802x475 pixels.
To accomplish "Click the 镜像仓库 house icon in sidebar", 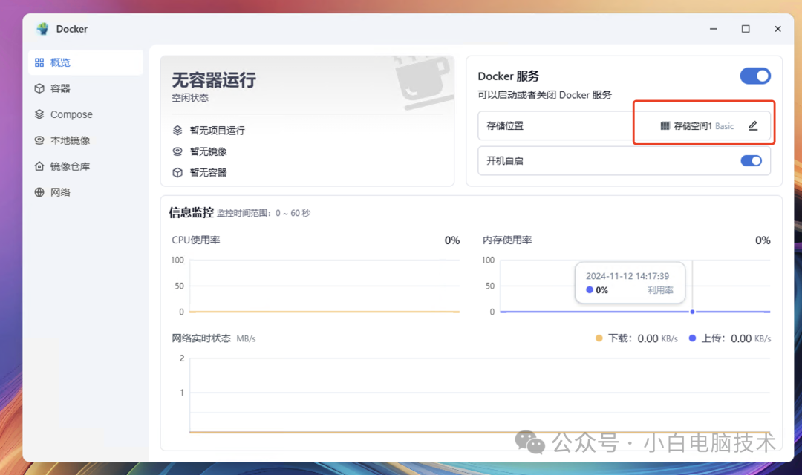I will click(39, 166).
